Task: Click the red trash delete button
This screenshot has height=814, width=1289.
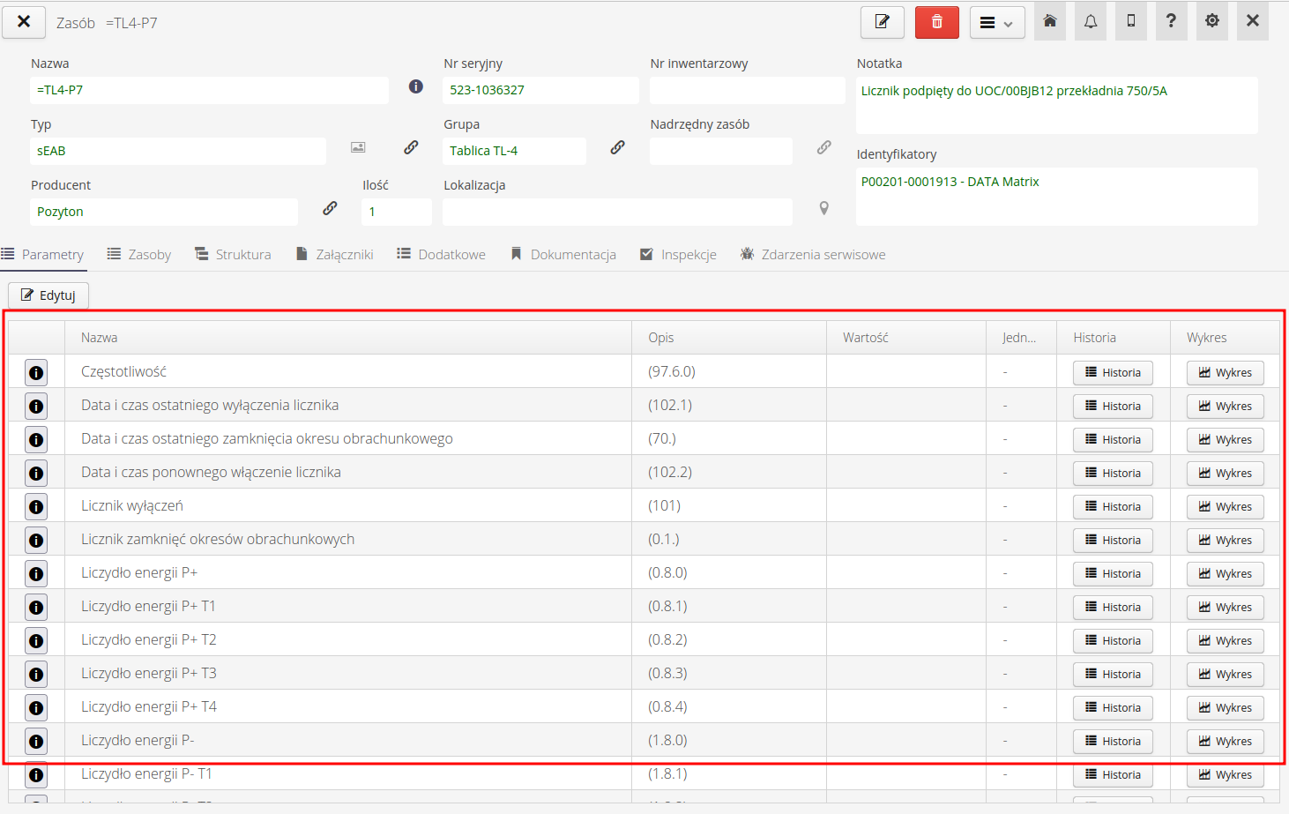Action: click(x=936, y=22)
